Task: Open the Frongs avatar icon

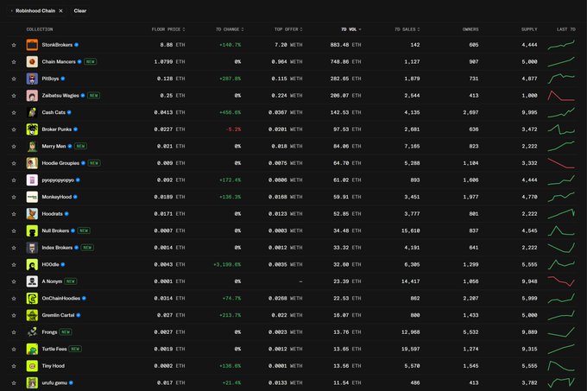Action: (32, 332)
